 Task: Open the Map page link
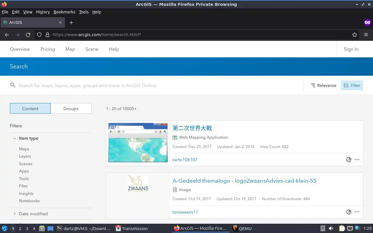(x=70, y=49)
